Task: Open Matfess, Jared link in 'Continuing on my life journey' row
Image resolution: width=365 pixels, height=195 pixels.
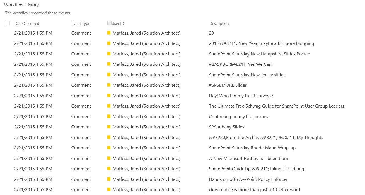Action: click(x=146, y=117)
